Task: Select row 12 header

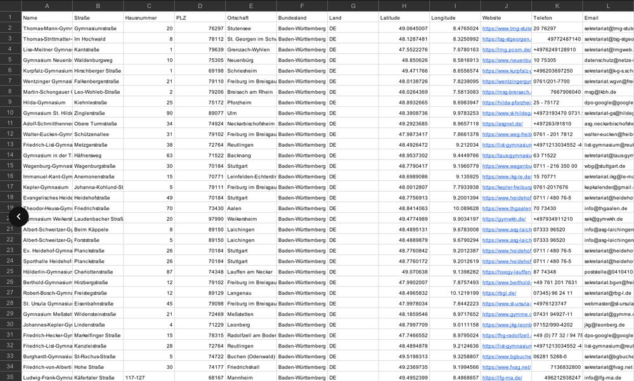Action: coord(11,134)
